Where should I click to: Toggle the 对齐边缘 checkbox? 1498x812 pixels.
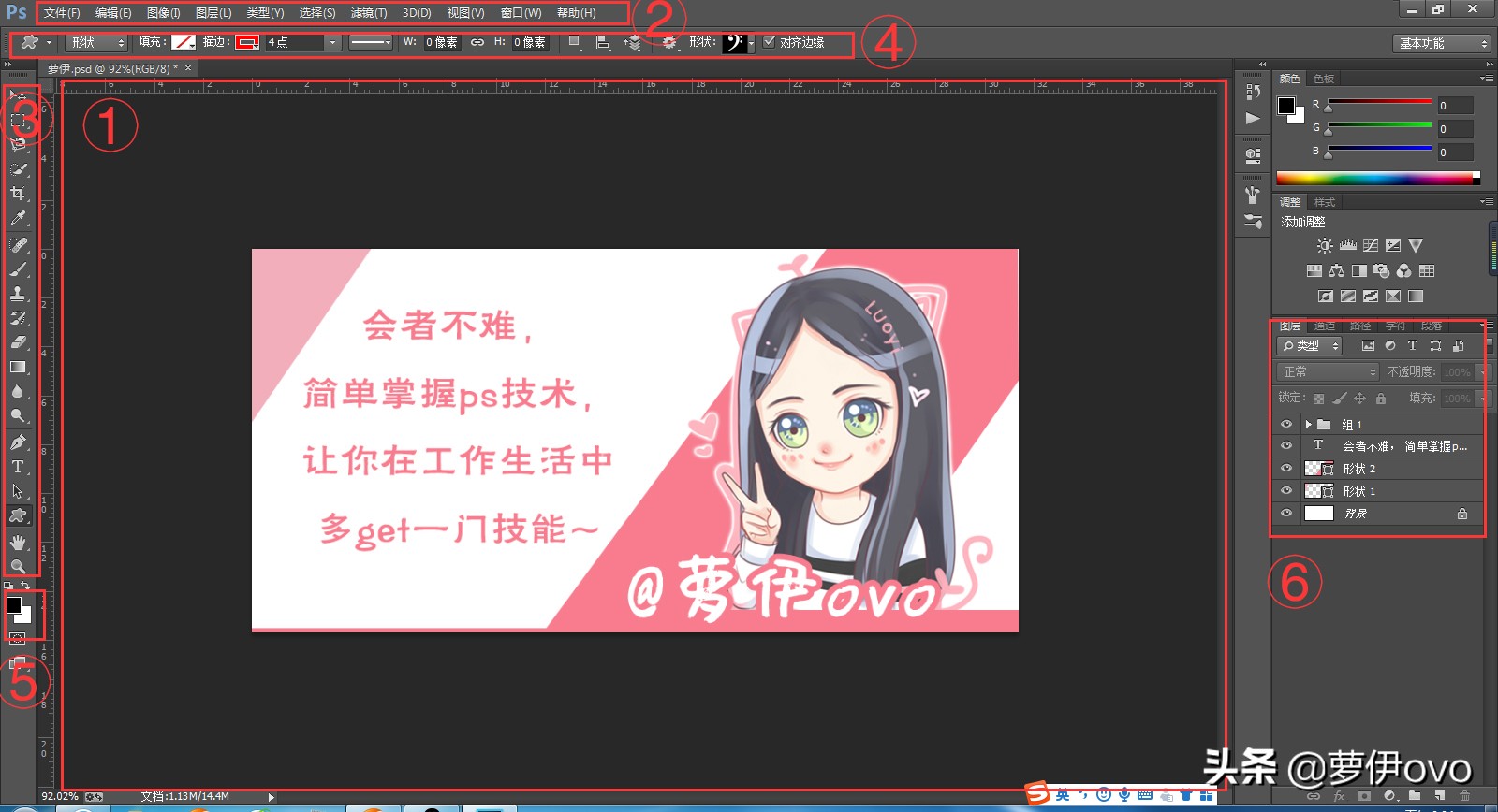click(x=770, y=42)
